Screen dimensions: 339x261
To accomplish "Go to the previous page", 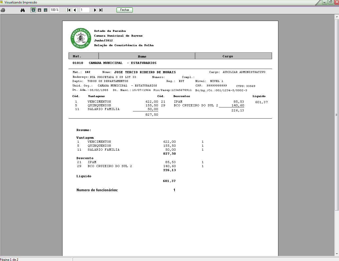I will (x=75, y=10).
